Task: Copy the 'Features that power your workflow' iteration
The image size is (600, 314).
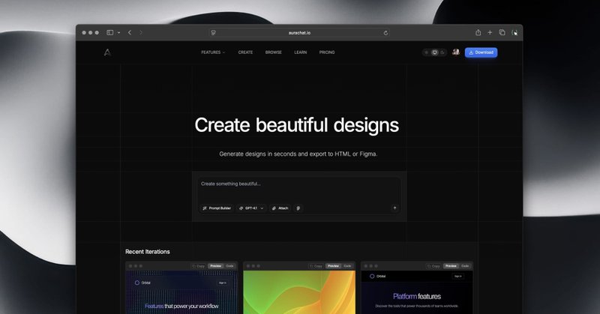Action: click(x=199, y=266)
